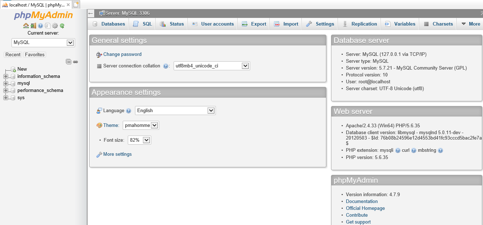Image resolution: width=483 pixels, height=225 pixels.
Task: Open the Variables tab
Action: pos(400,24)
